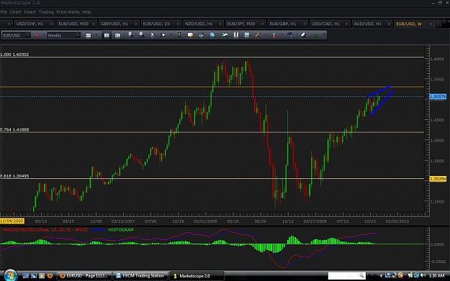
Task: Open the File menu
Action: tap(4, 12)
